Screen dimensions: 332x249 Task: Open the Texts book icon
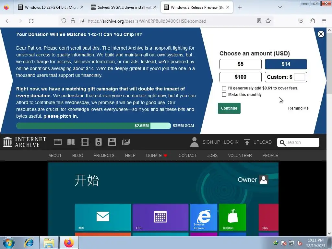click(71, 142)
